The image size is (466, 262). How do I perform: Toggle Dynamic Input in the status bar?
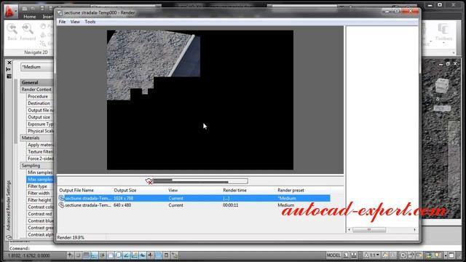point(143,255)
